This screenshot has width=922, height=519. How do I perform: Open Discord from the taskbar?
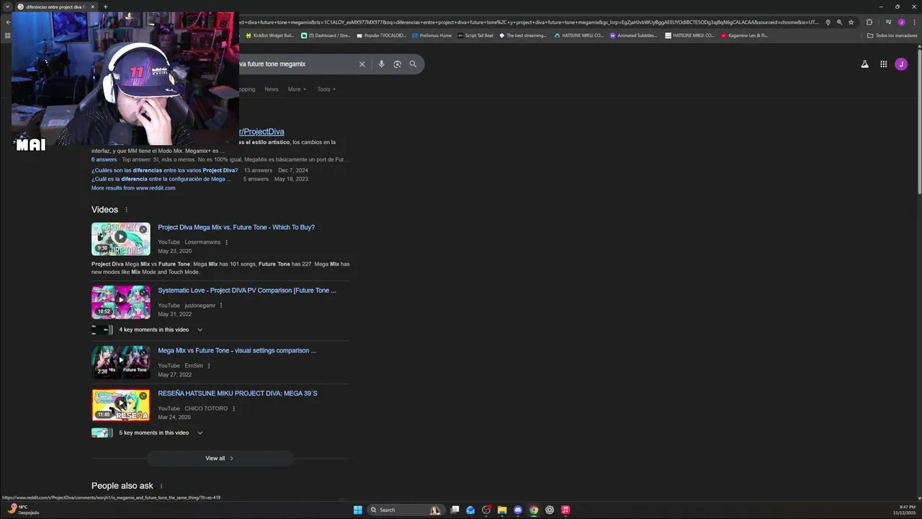coord(518,510)
